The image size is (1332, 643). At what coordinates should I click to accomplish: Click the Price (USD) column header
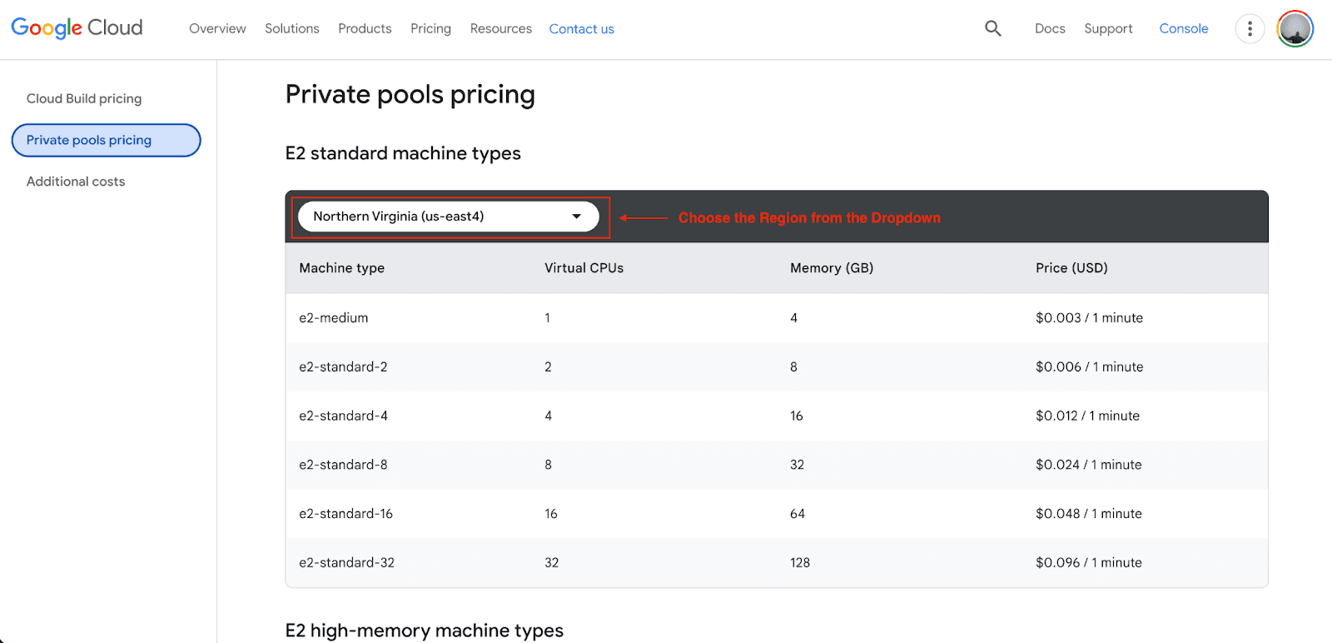pos(1071,268)
